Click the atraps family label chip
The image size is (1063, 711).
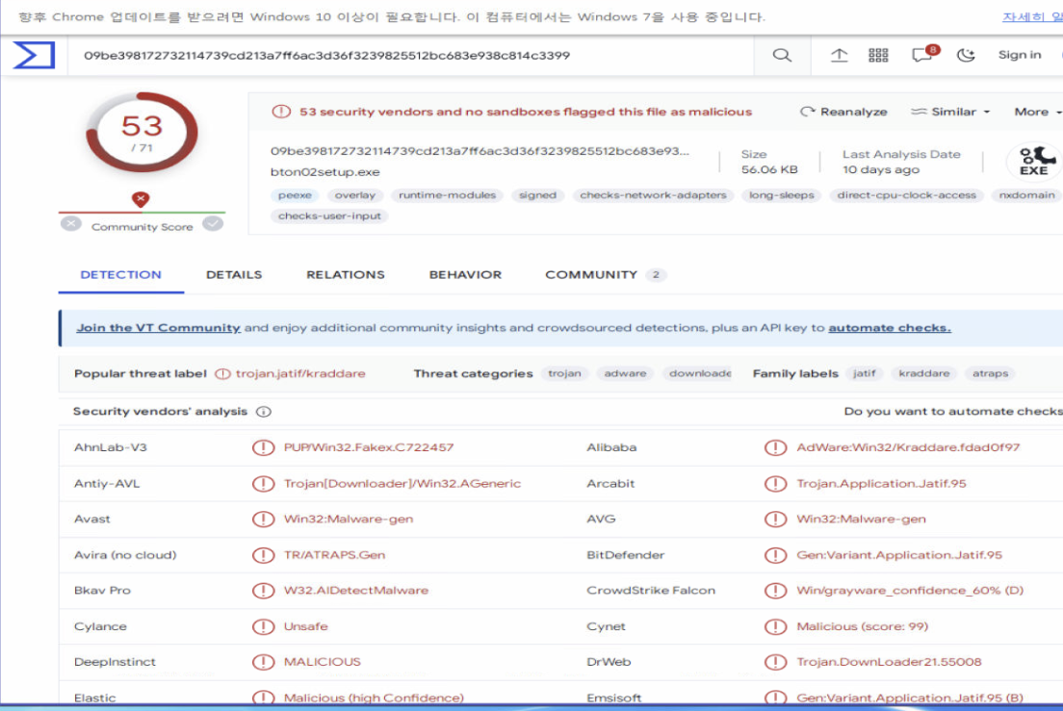990,373
